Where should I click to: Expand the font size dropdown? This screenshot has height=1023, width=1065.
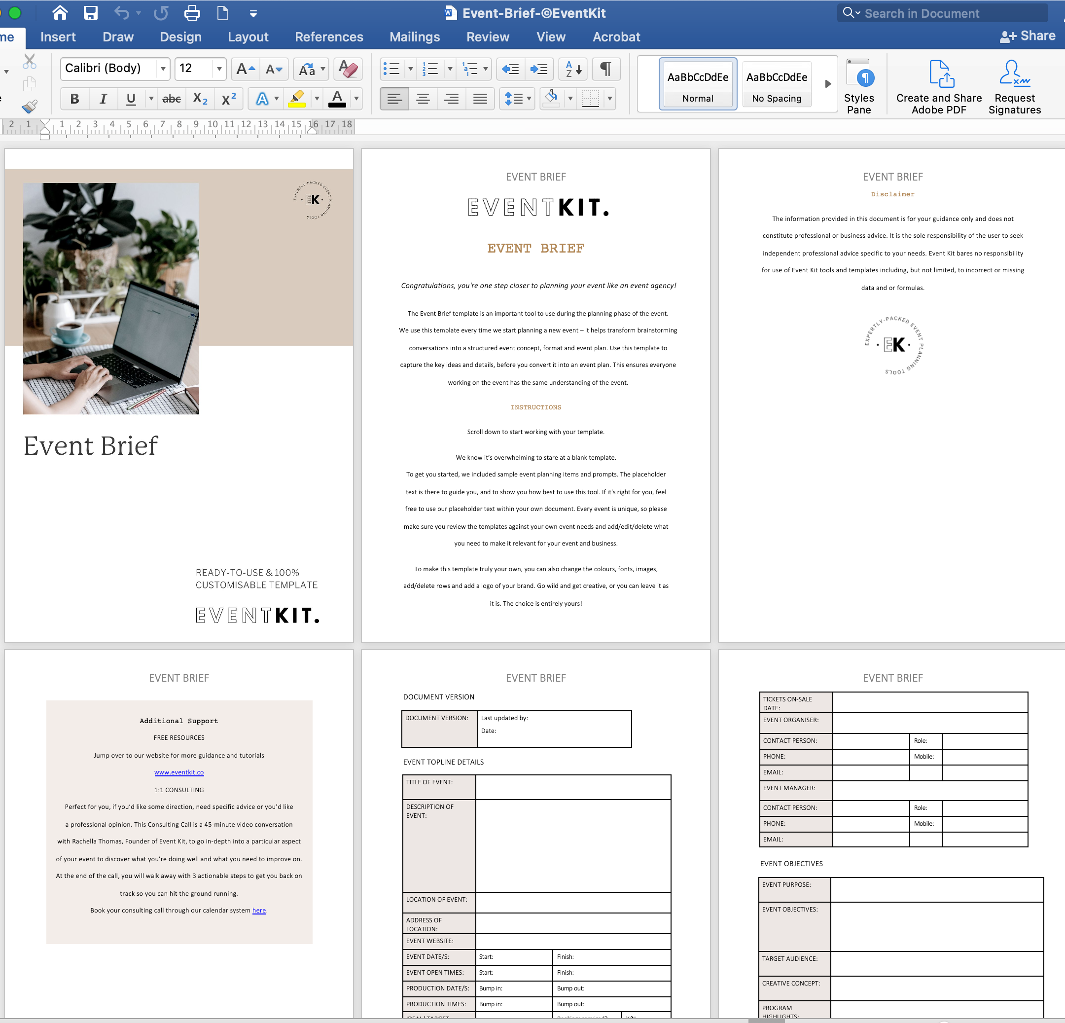coord(219,69)
